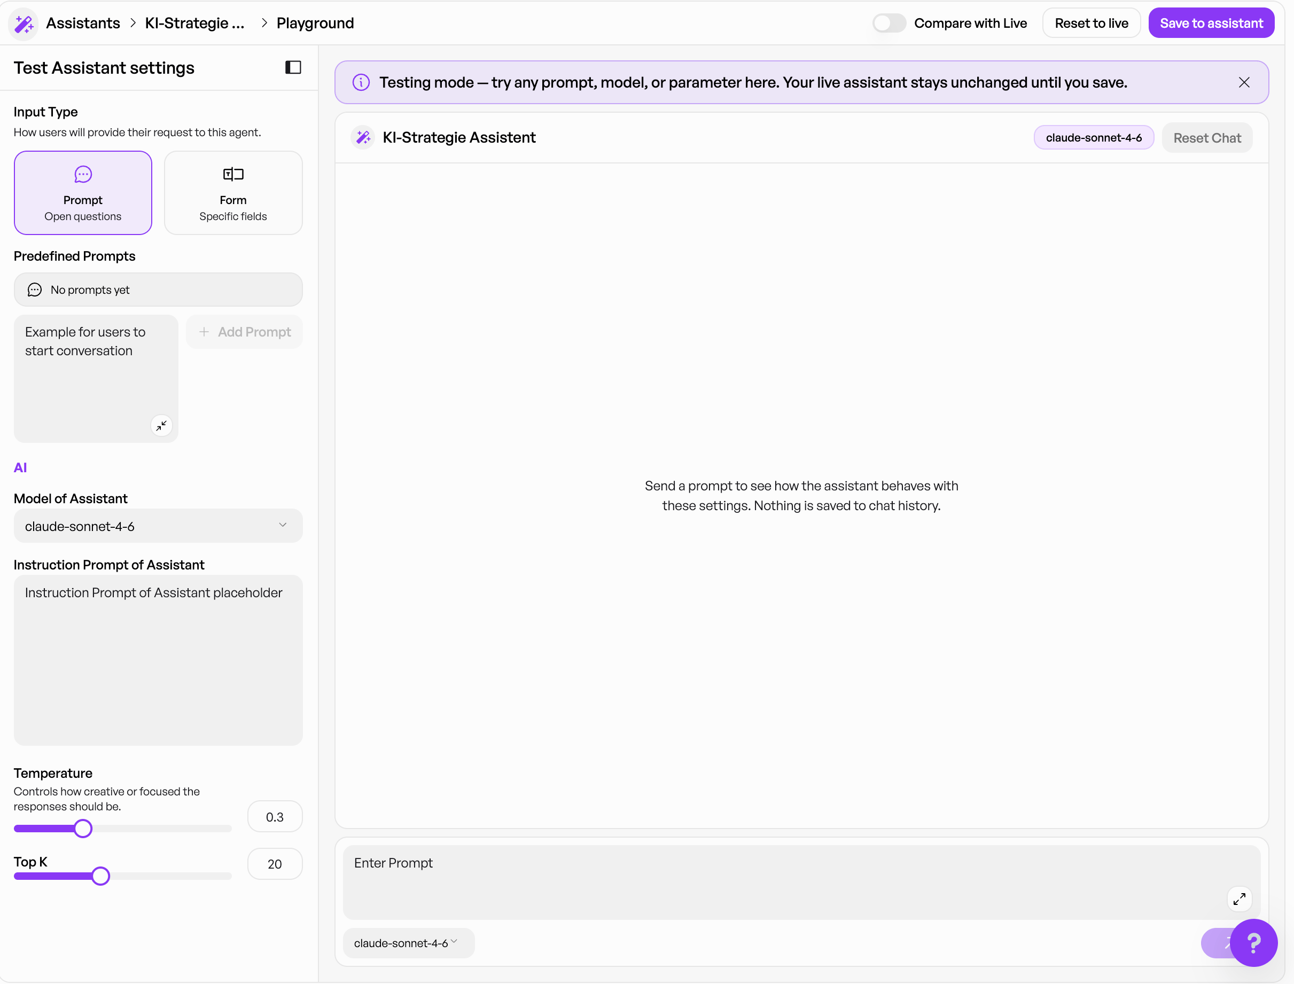Click the No prompts yet row

click(x=158, y=290)
